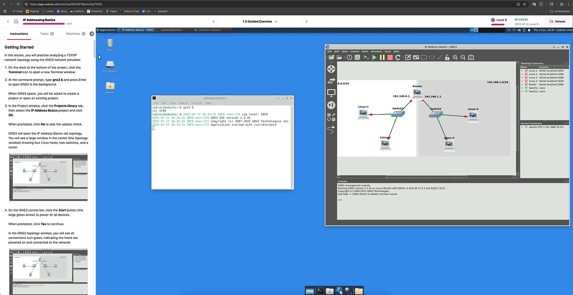573x295 pixels.
Task: Open the Forums button
Action: 557,21
